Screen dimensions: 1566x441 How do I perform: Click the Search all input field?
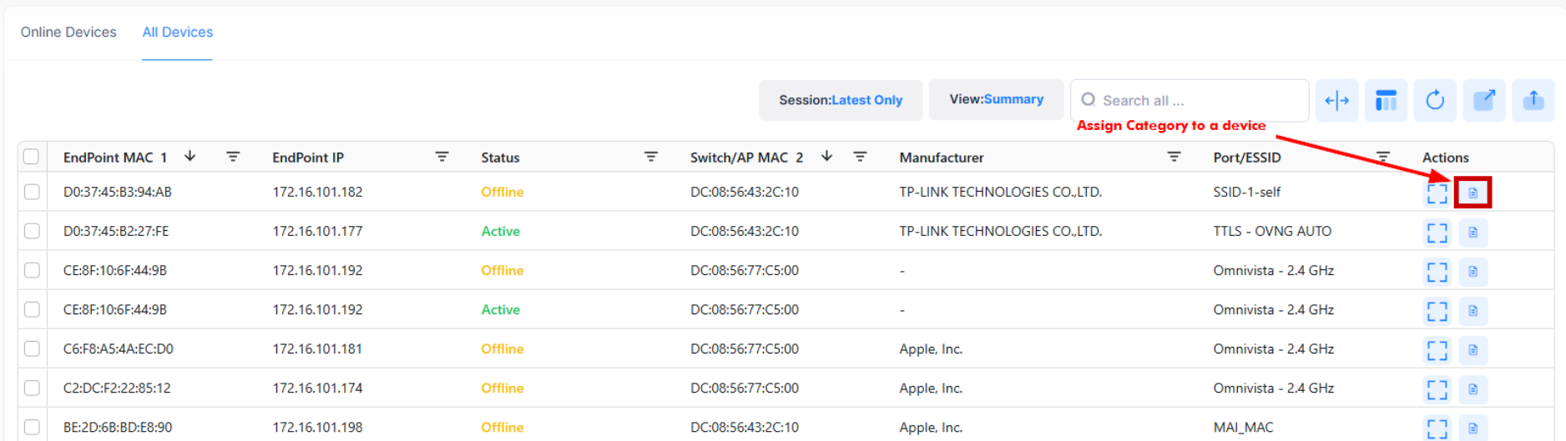click(x=1198, y=101)
